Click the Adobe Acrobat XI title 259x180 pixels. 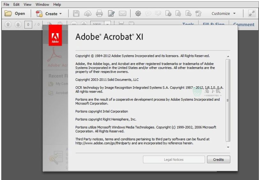click(109, 37)
